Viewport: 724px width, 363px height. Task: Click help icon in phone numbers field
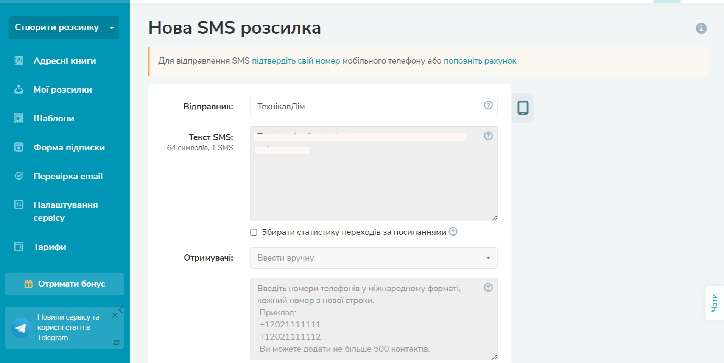click(488, 287)
